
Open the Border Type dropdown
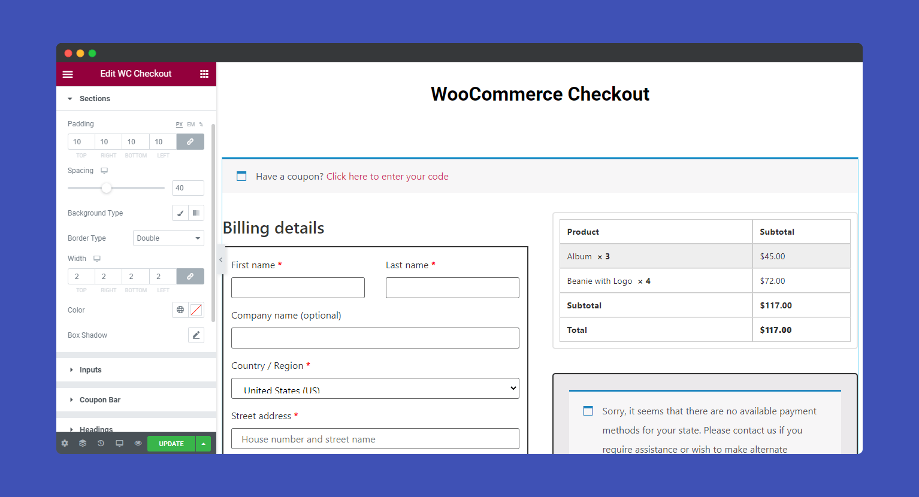[x=168, y=238]
